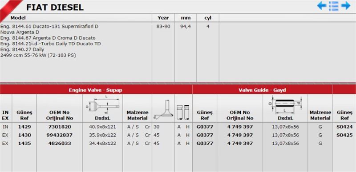356x172 pixels.
Task: Click 13,07x8x56 in the 1430 row
Action: click(x=285, y=135)
